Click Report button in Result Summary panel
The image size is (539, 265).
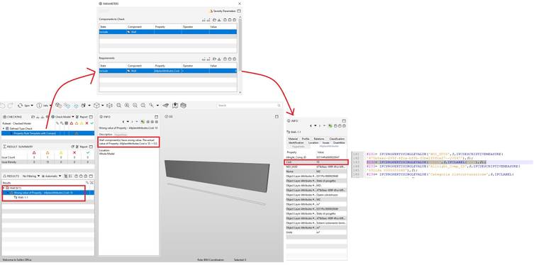(x=82, y=147)
